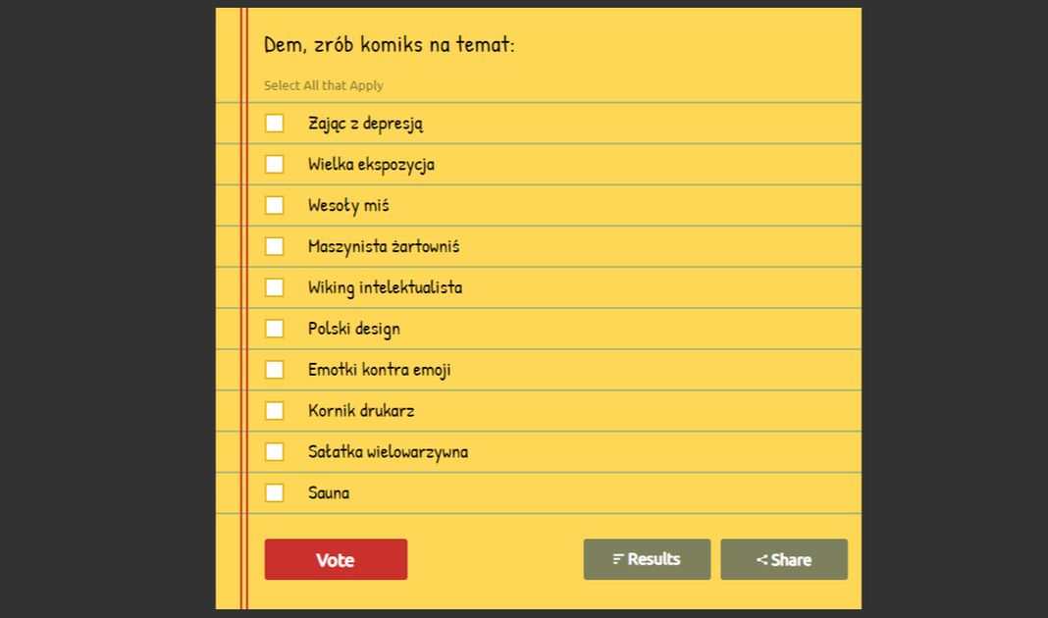Click the share icon on Share button
Screen dimensions: 1048x618
[x=761, y=560]
